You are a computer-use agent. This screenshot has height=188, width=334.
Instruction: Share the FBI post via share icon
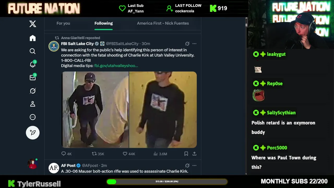click(194, 154)
